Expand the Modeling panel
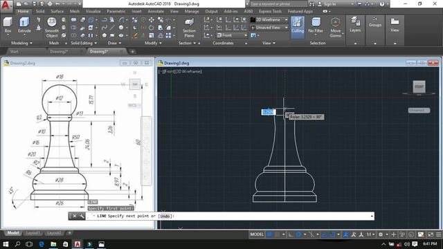 [21, 43]
